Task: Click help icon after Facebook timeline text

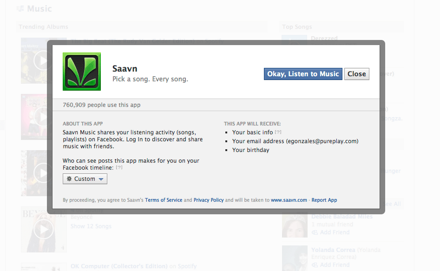Action: point(119,167)
